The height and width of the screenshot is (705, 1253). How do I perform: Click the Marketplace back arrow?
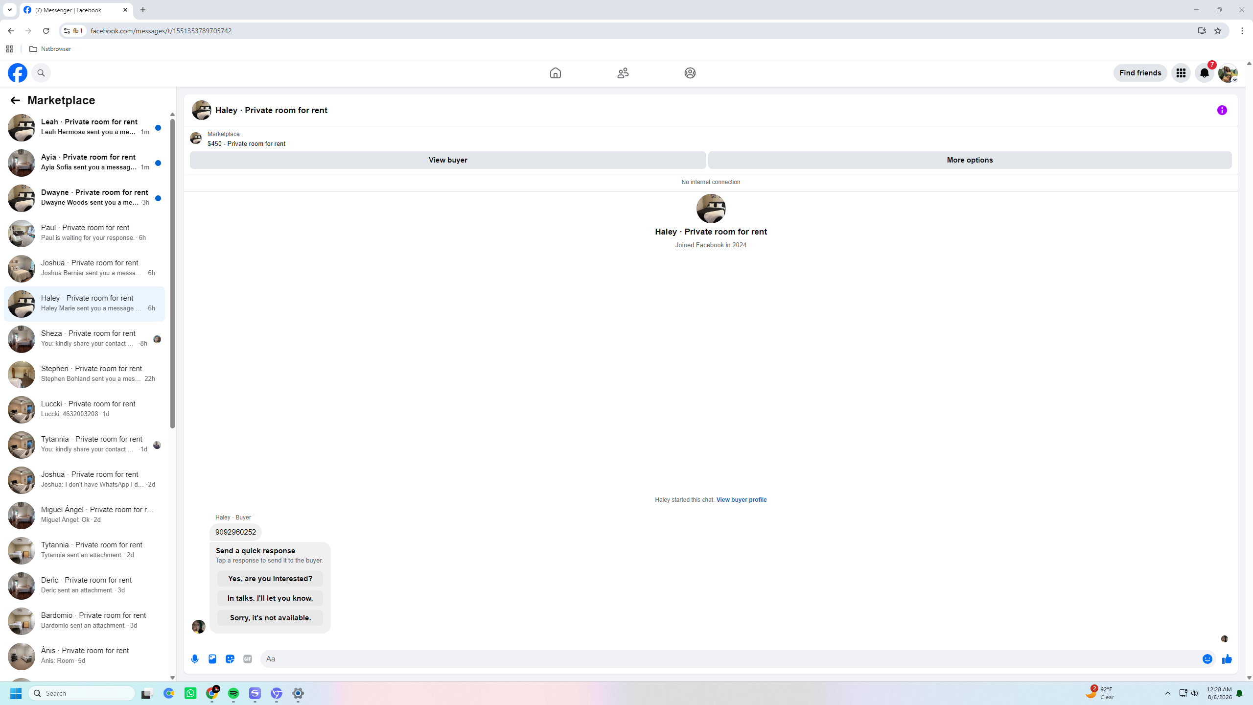point(15,100)
